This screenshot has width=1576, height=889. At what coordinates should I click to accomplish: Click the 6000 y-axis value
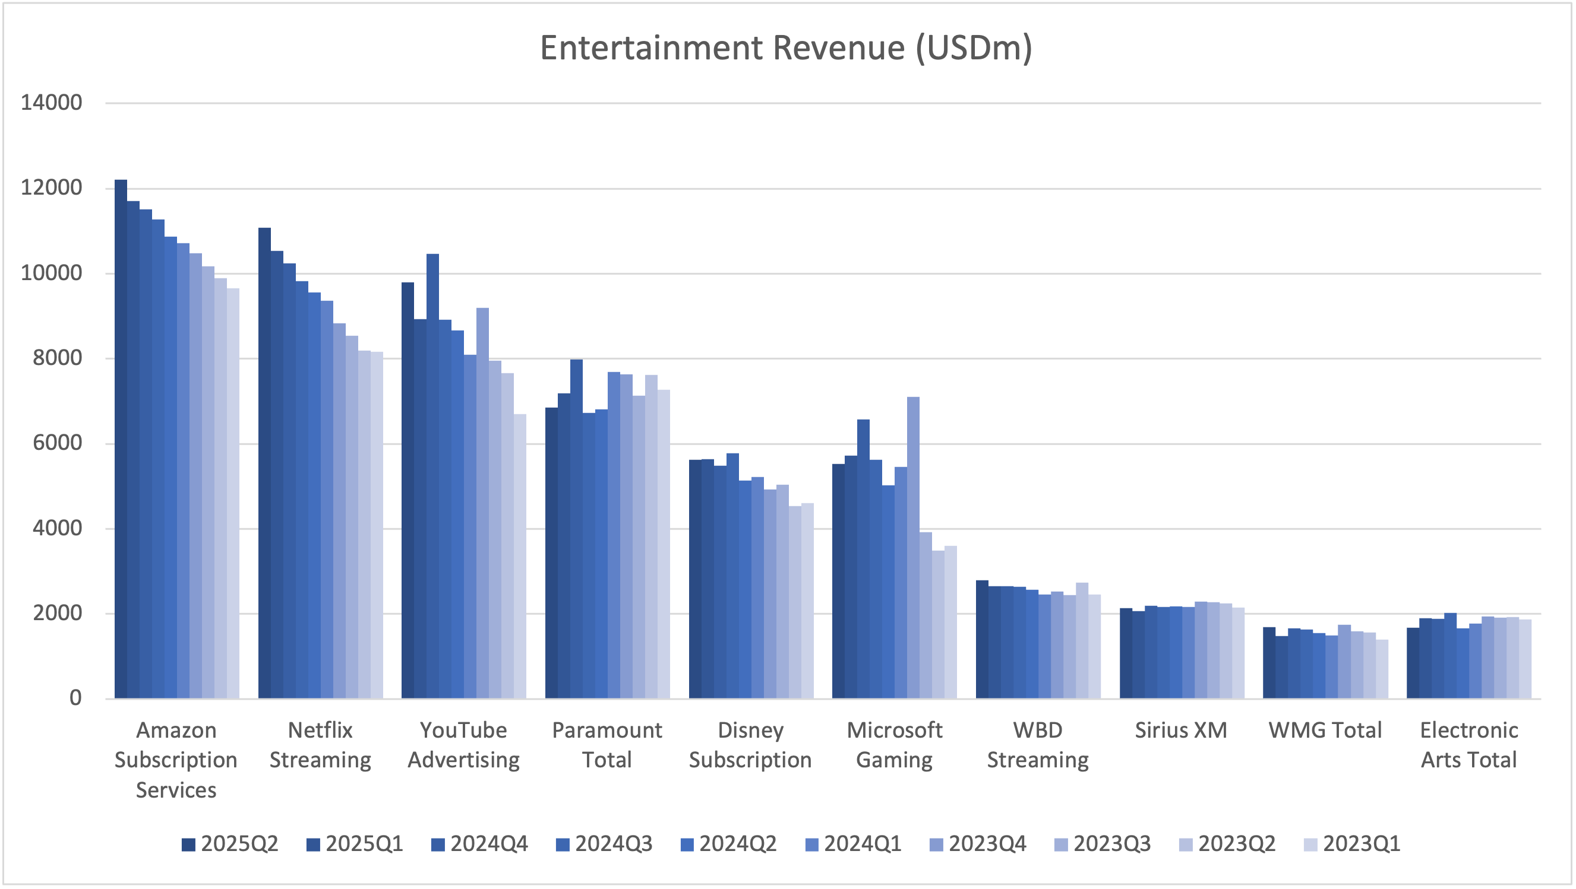click(x=58, y=443)
